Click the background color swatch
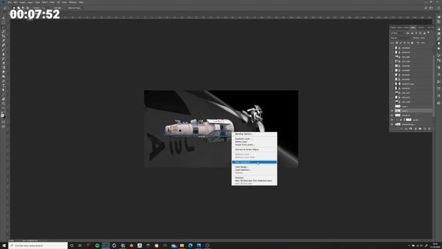 [4, 117]
